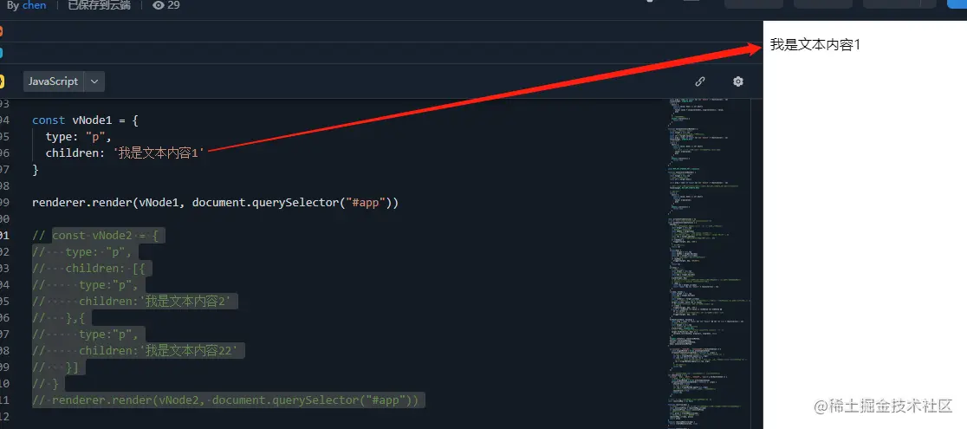
Task: Click the line 'renderer.render(vNode1, document.querySelector("#app"))'
Action: coord(215,203)
